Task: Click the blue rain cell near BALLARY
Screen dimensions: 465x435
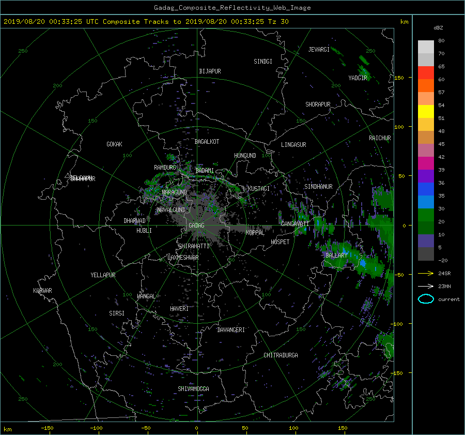Action: 363,263
